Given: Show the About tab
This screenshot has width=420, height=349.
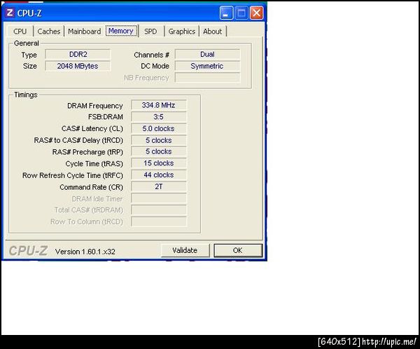Looking at the screenshot, I should pyautogui.click(x=212, y=32).
